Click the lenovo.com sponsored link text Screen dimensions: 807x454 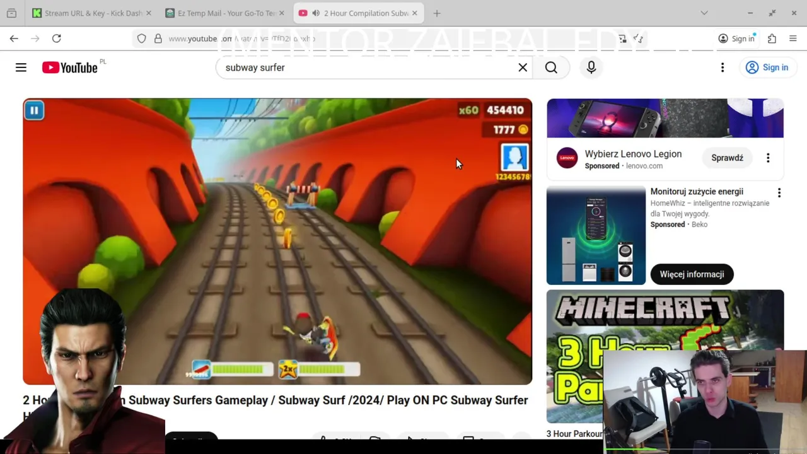point(644,166)
